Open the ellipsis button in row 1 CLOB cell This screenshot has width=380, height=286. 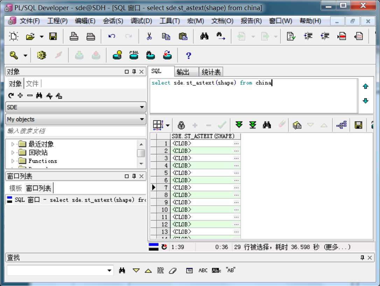(236, 144)
